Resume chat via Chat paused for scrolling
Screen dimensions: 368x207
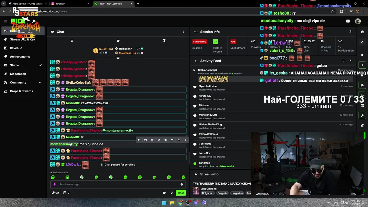click(118, 164)
